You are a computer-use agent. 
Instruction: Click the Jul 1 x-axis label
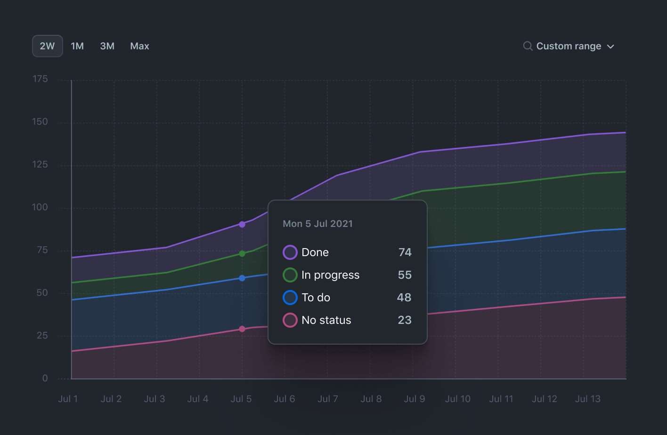(68, 399)
